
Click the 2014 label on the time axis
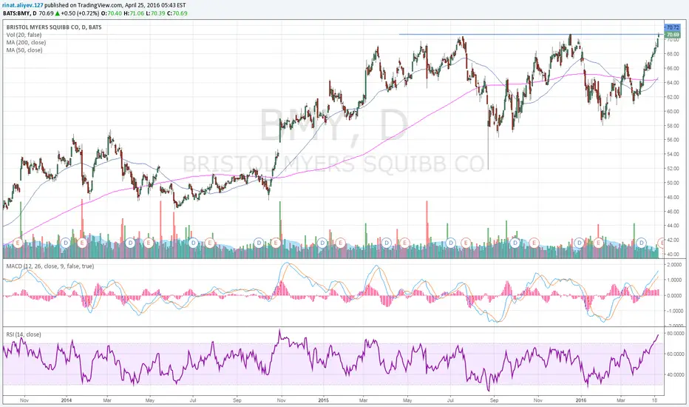67,400
